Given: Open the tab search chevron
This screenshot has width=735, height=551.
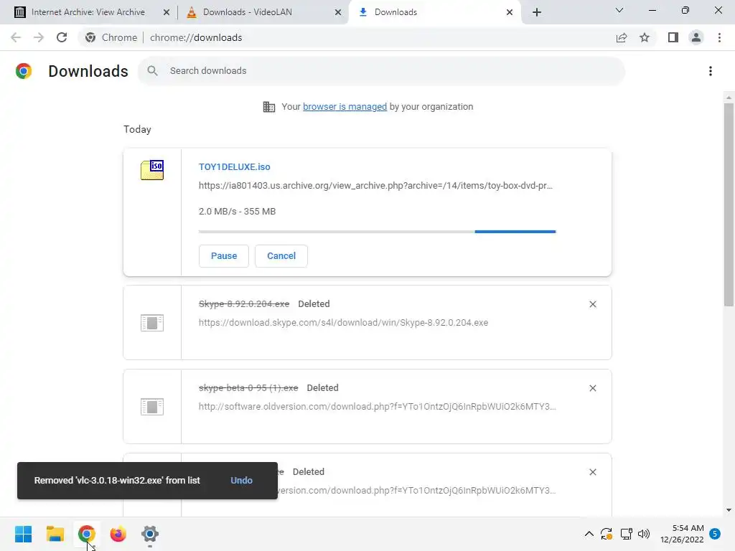Looking at the screenshot, I should pyautogui.click(x=619, y=10).
